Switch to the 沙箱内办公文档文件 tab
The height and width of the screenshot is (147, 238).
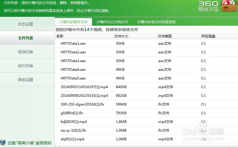point(112,22)
